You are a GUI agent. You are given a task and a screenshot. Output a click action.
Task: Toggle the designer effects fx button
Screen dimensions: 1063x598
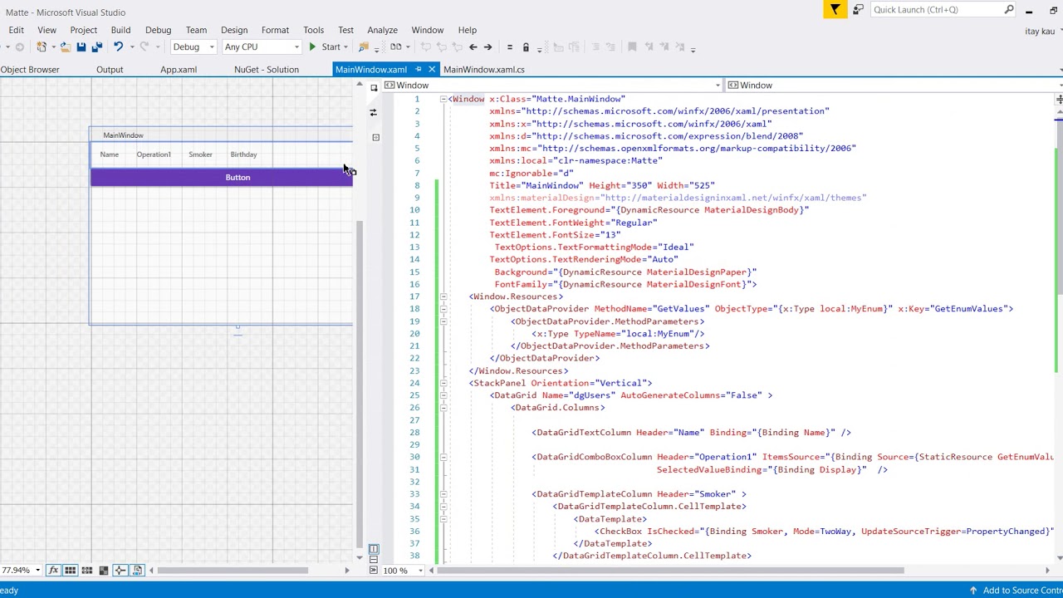pos(53,571)
